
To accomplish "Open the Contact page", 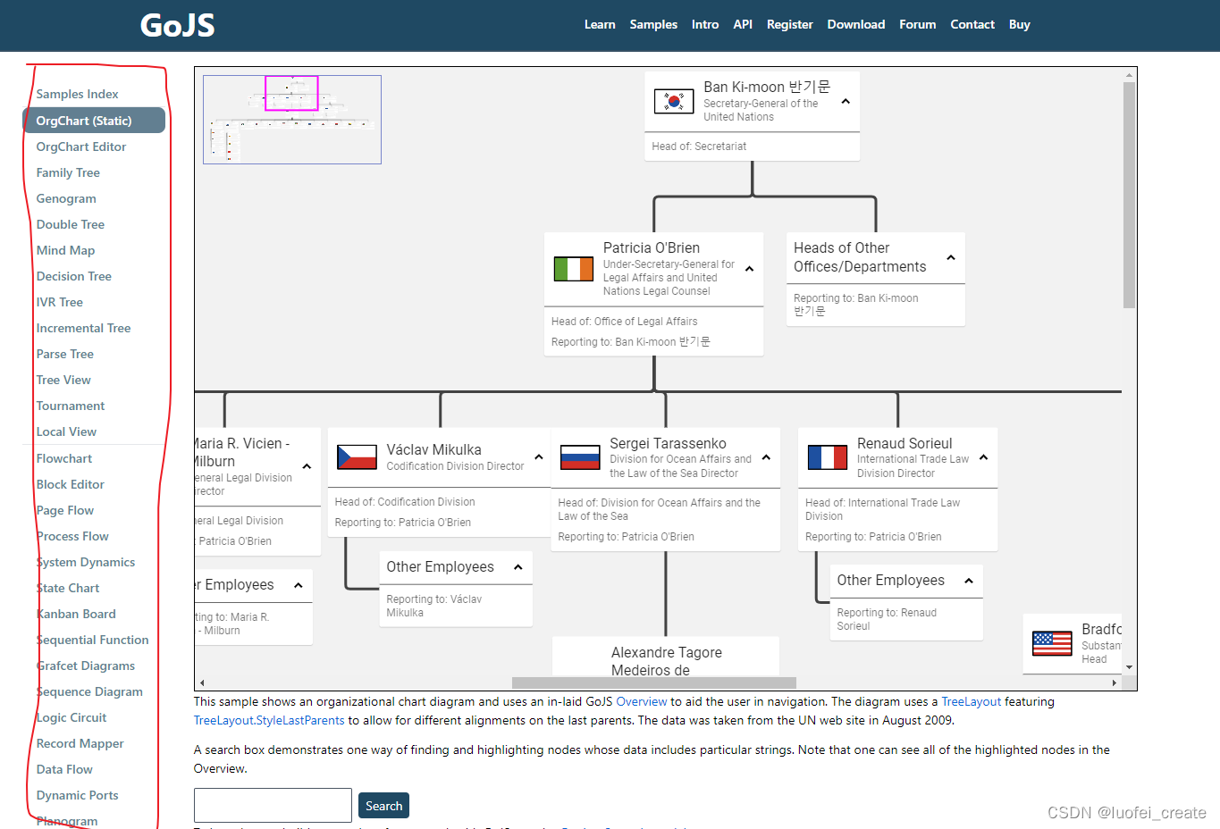I will [972, 25].
